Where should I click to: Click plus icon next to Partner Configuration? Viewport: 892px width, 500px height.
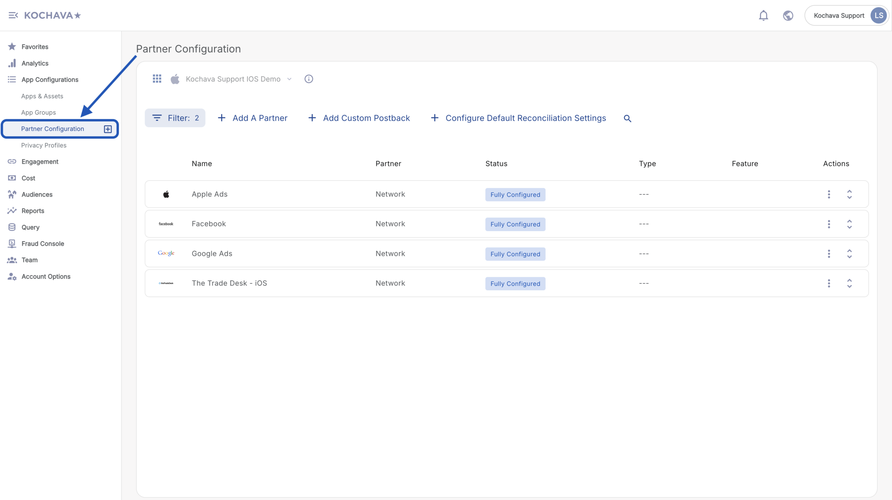click(x=108, y=129)
